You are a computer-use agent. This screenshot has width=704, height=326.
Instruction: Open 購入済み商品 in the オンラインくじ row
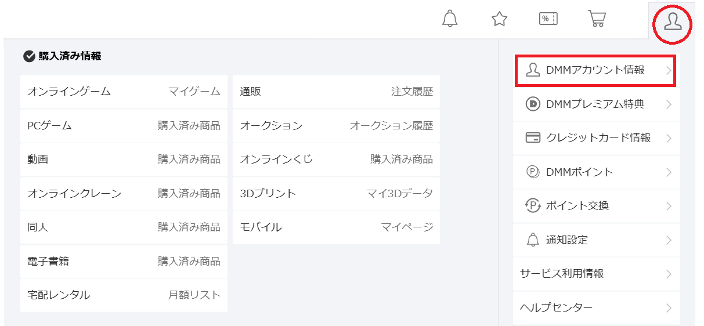(402, 159)
